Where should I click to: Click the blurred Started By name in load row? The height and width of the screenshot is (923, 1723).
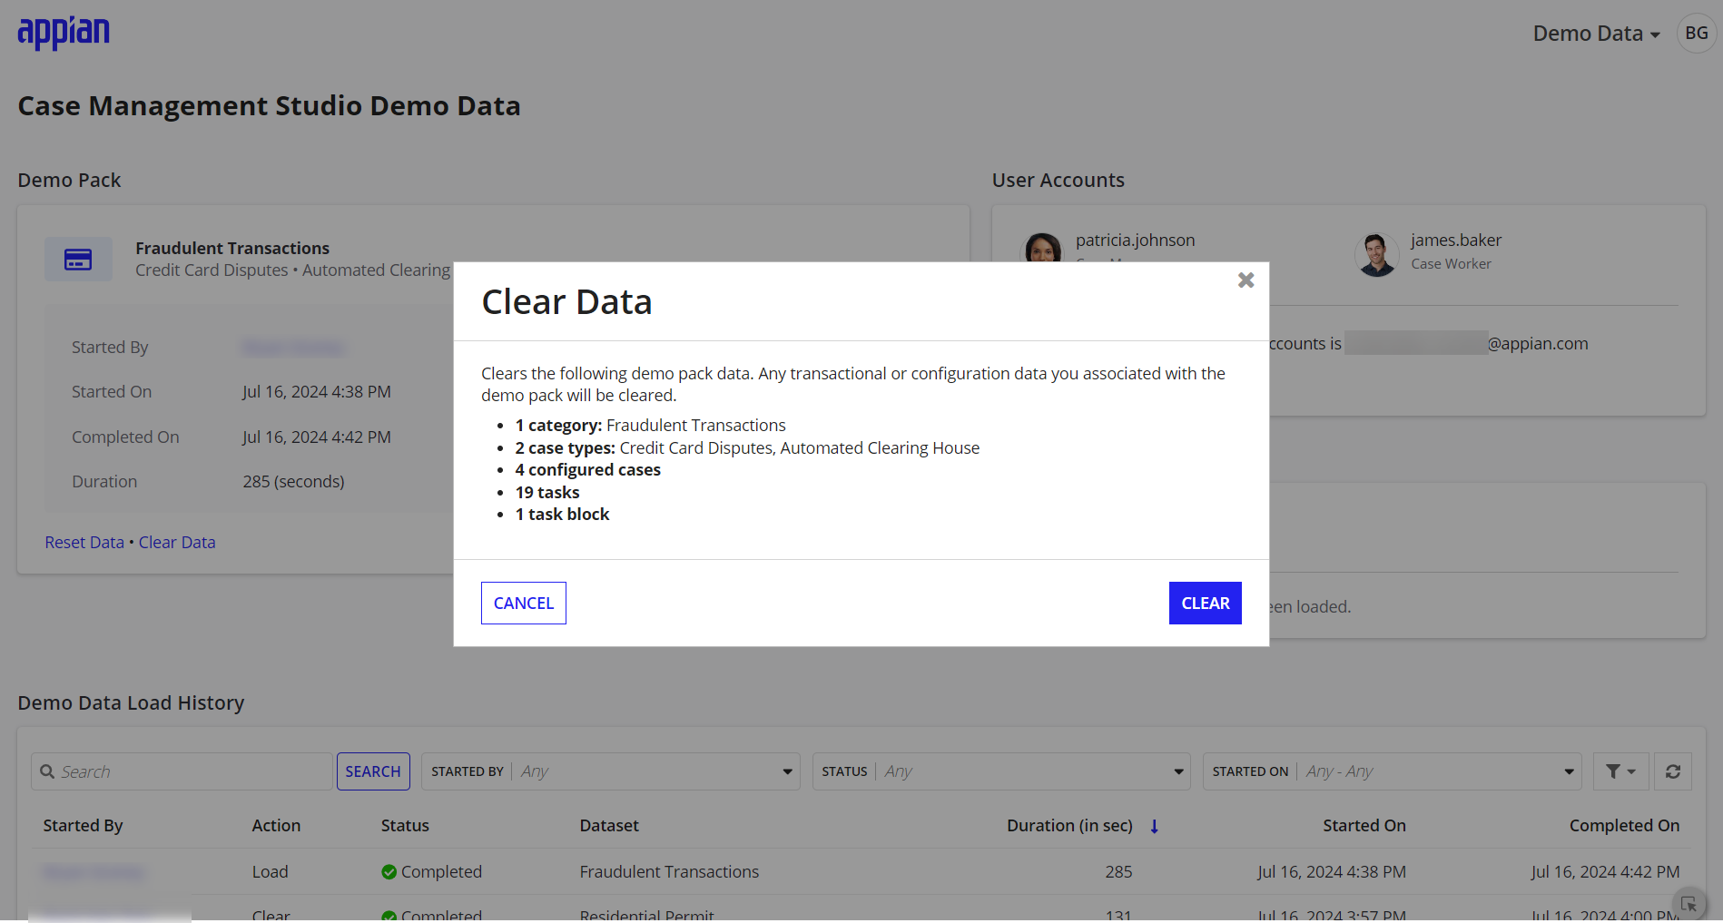[x=93, y=872]
